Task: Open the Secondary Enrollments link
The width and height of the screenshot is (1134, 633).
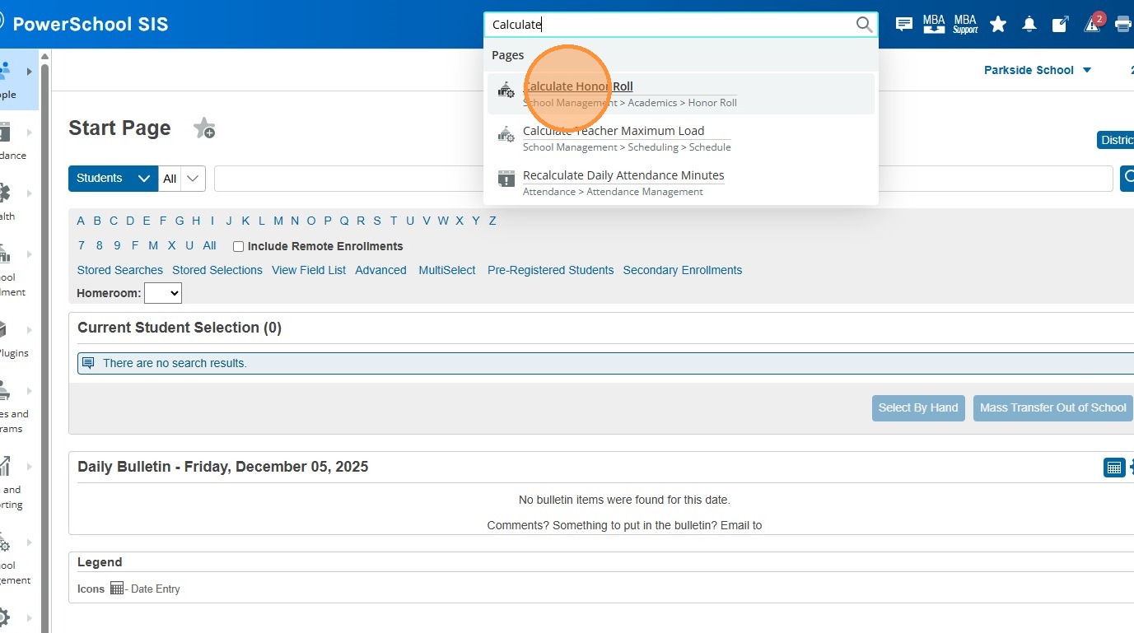Action: 683,270
